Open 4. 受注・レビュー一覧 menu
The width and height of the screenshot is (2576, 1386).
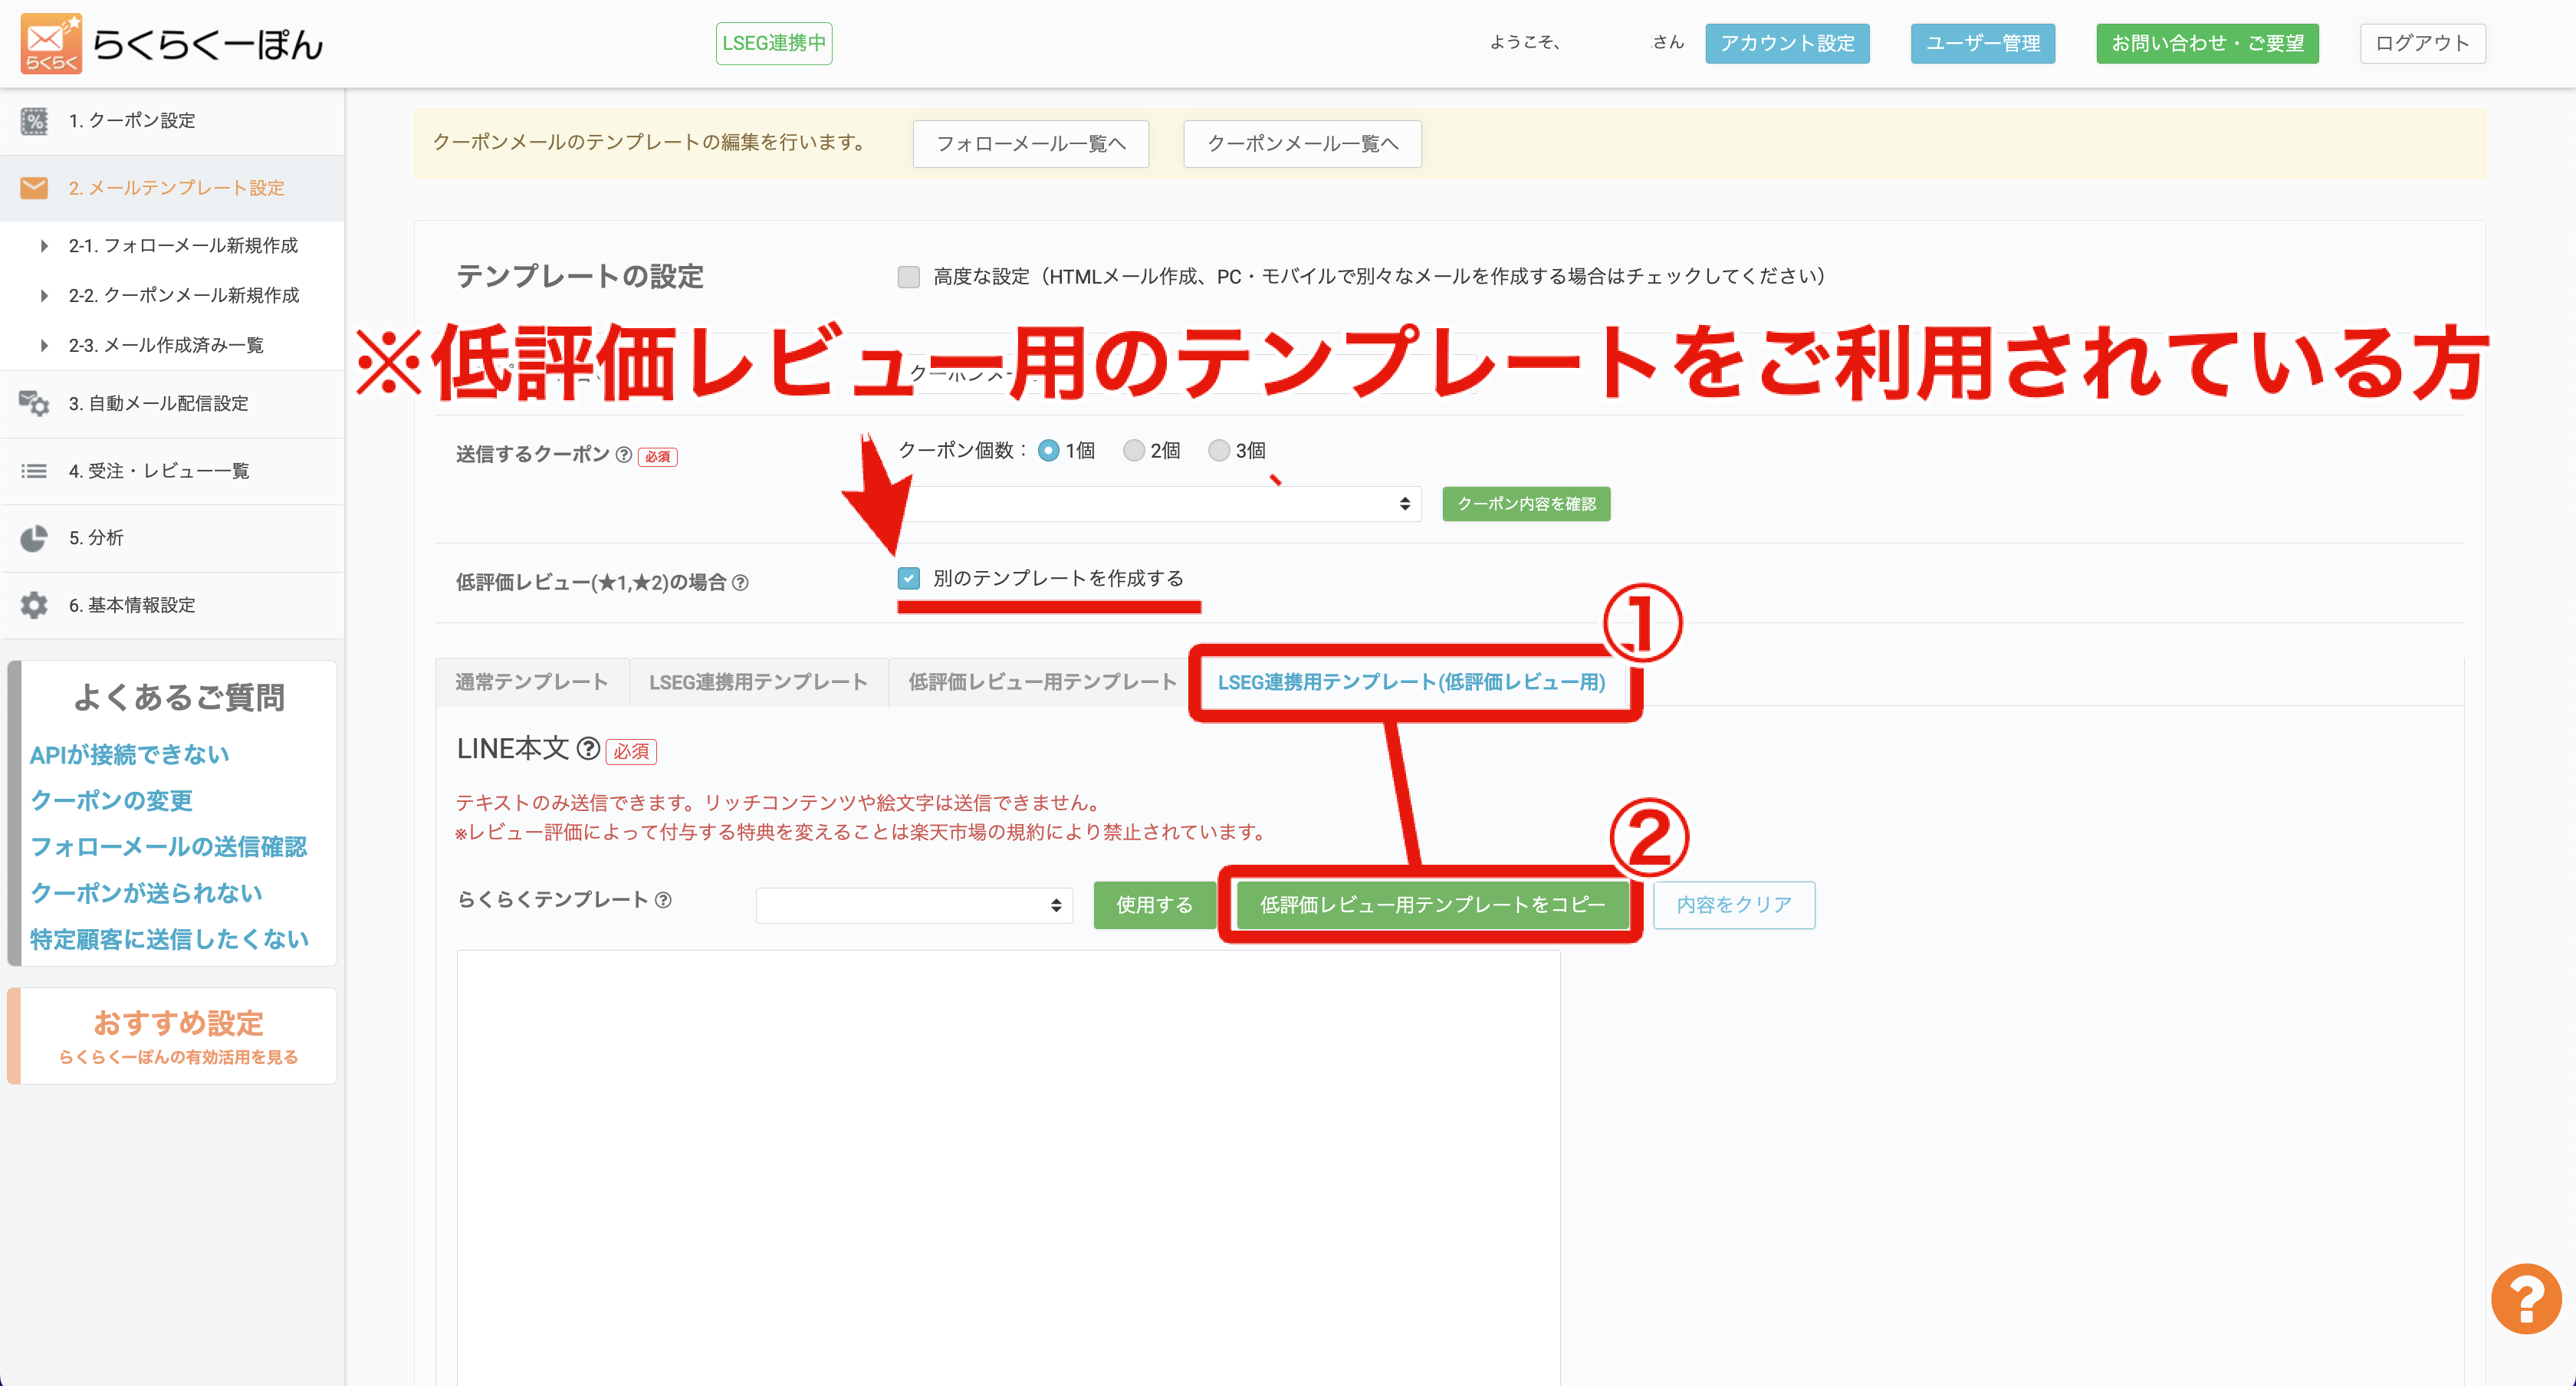[172, 470]
